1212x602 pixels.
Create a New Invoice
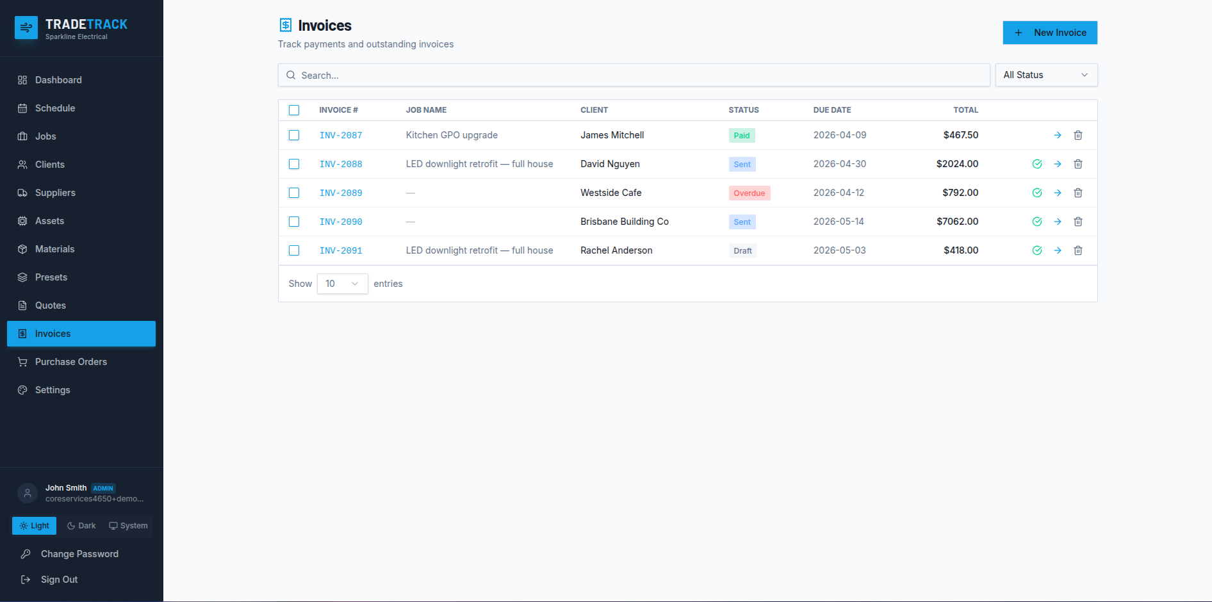[x=1050, y=33]
